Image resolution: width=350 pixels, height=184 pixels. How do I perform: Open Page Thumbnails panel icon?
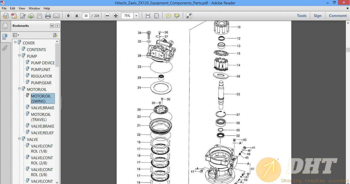coord(5,26)
